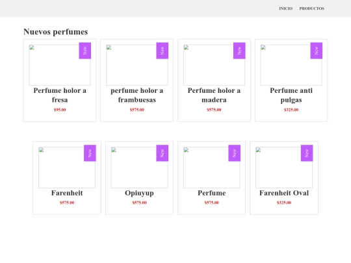Screen dimensions: 351x263
Task: Open the Opiuyup product title
Action: [139, 193]
